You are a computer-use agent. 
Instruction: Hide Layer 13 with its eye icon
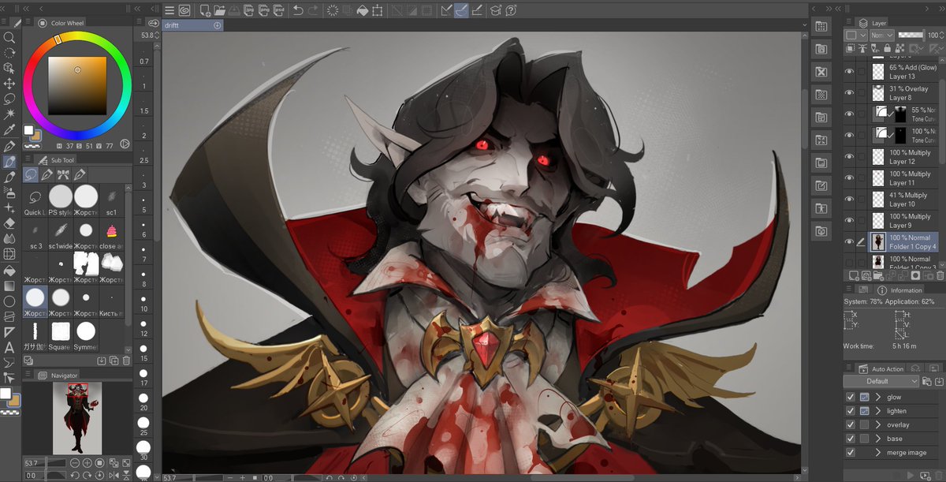849,72
